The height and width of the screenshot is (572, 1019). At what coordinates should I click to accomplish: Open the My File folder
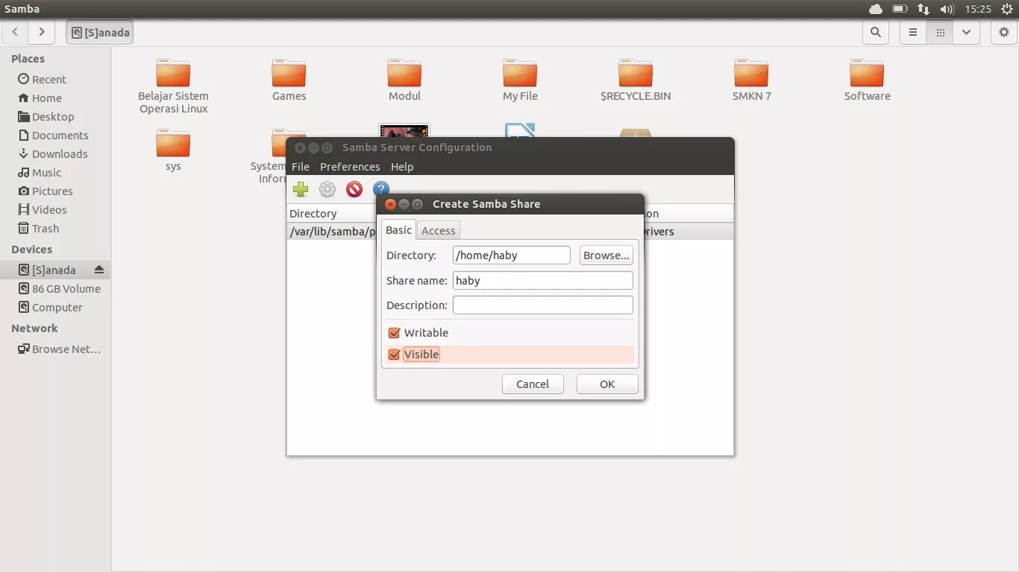[520, 80]
